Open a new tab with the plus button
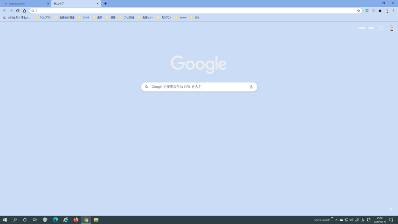 point(105,4)
